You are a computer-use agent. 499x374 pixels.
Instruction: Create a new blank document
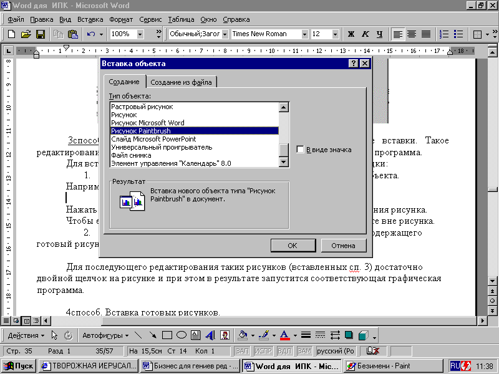[x=11, y=34]
